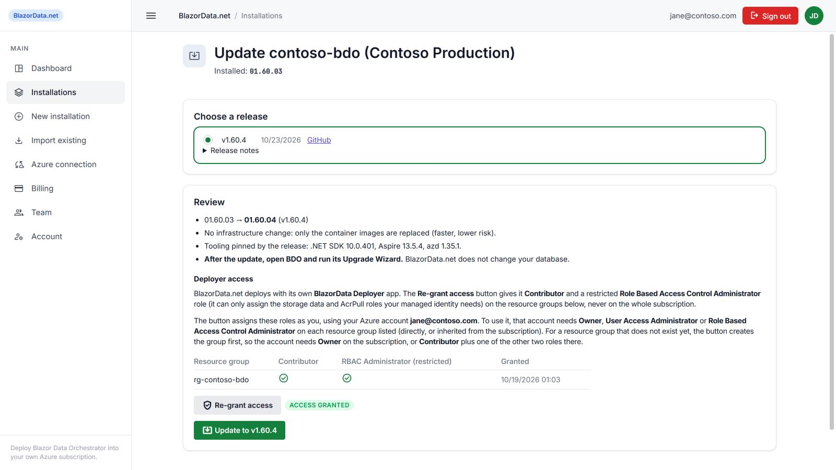Click the Sign out button

(x=770, y=16)
